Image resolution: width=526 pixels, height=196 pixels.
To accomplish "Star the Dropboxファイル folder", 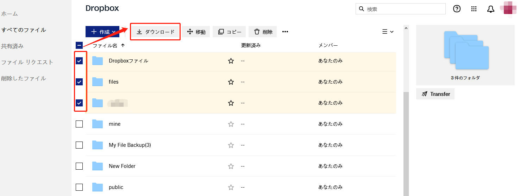I will [x=231, y=61].
